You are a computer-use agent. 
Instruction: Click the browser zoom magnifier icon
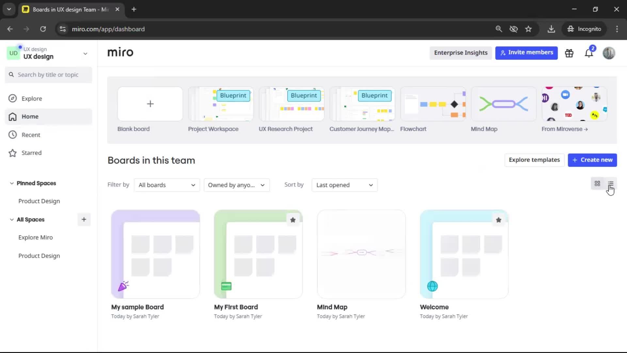pyautogui.click(x=499, y=29)
